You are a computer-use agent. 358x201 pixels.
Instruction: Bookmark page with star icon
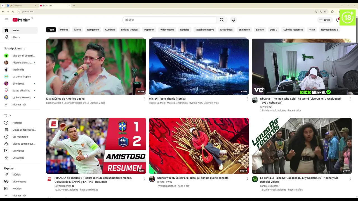(x=325, y=12)
